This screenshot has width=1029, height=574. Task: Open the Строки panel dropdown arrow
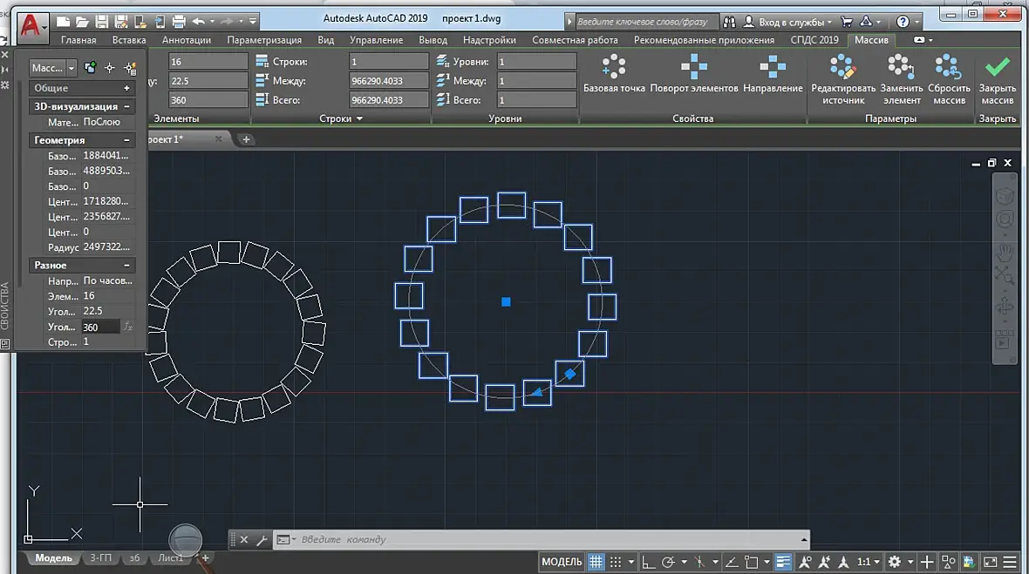pyautogui.click(x=359, y=118)
